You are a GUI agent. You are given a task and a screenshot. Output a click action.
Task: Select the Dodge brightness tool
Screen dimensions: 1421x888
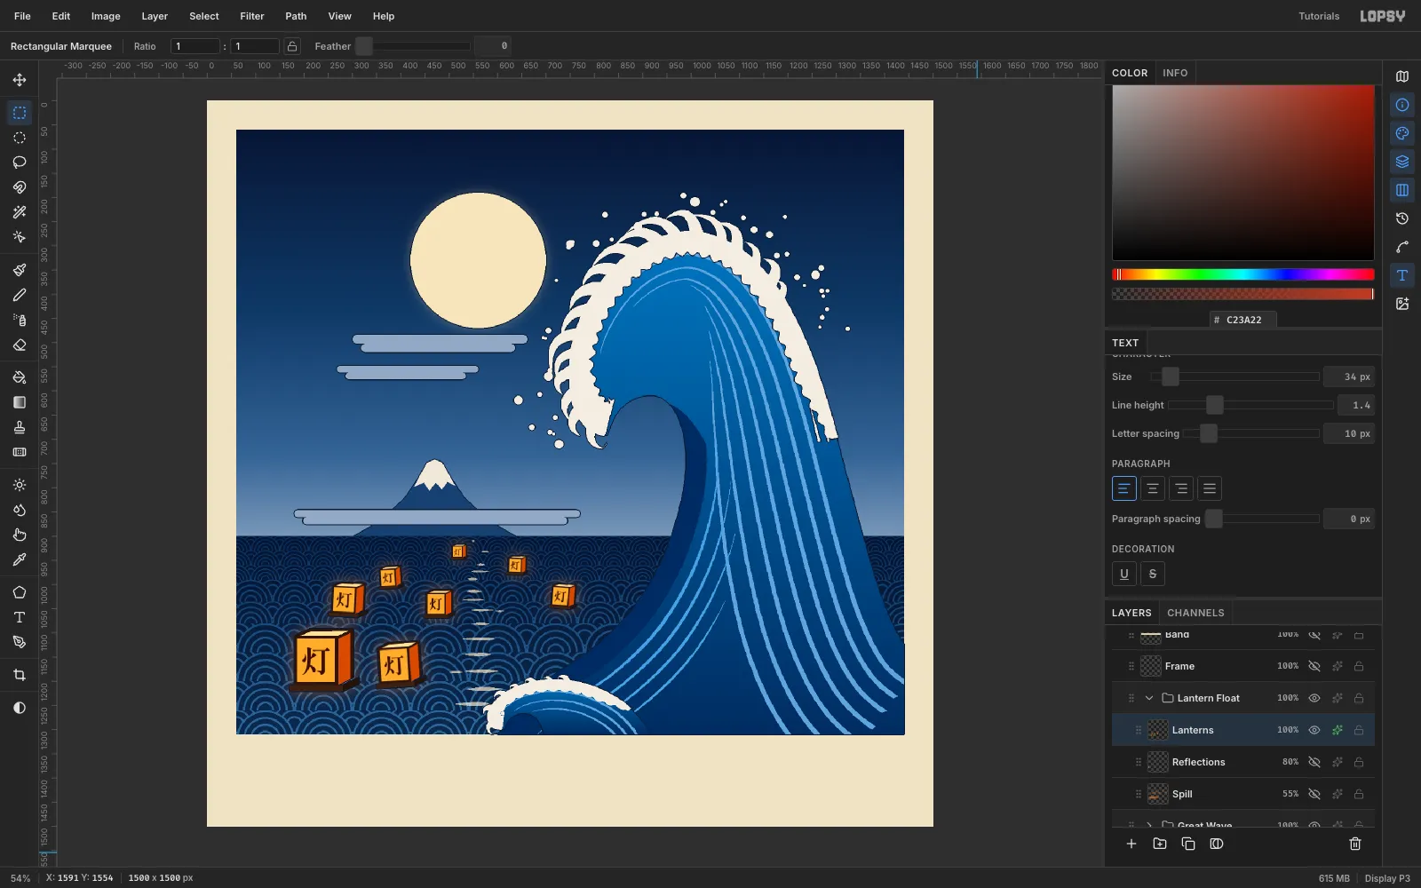pos(20,485)
